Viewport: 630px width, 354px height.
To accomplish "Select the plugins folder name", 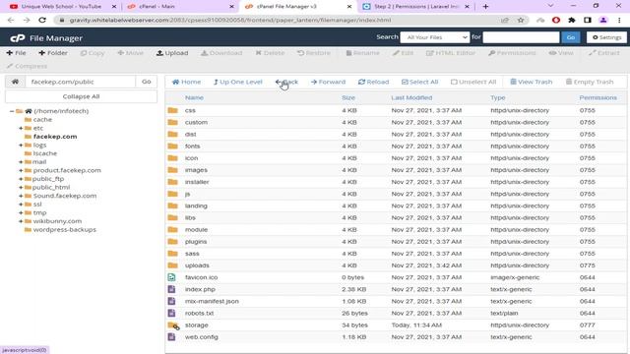I will [x=196, y=242].
